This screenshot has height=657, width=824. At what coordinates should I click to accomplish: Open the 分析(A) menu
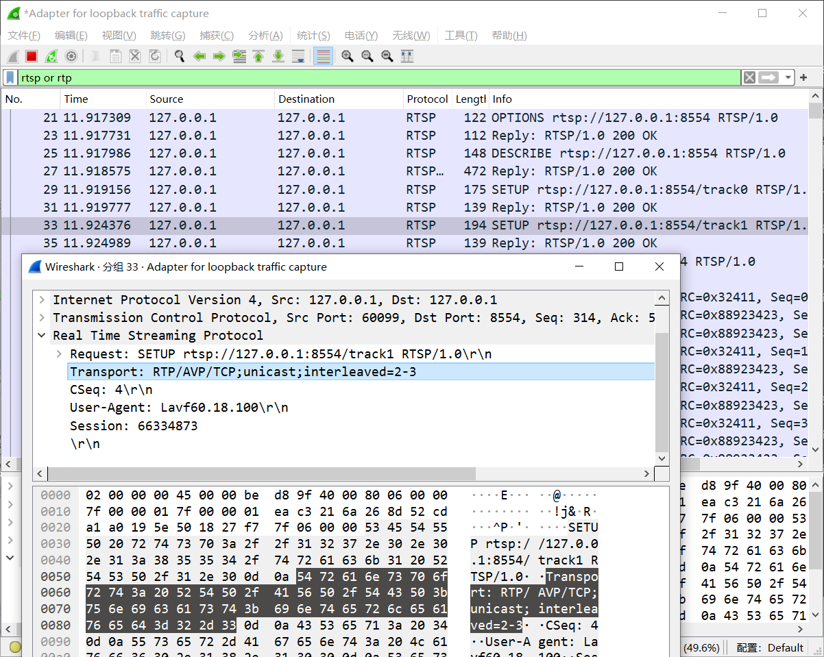[265, 36]
